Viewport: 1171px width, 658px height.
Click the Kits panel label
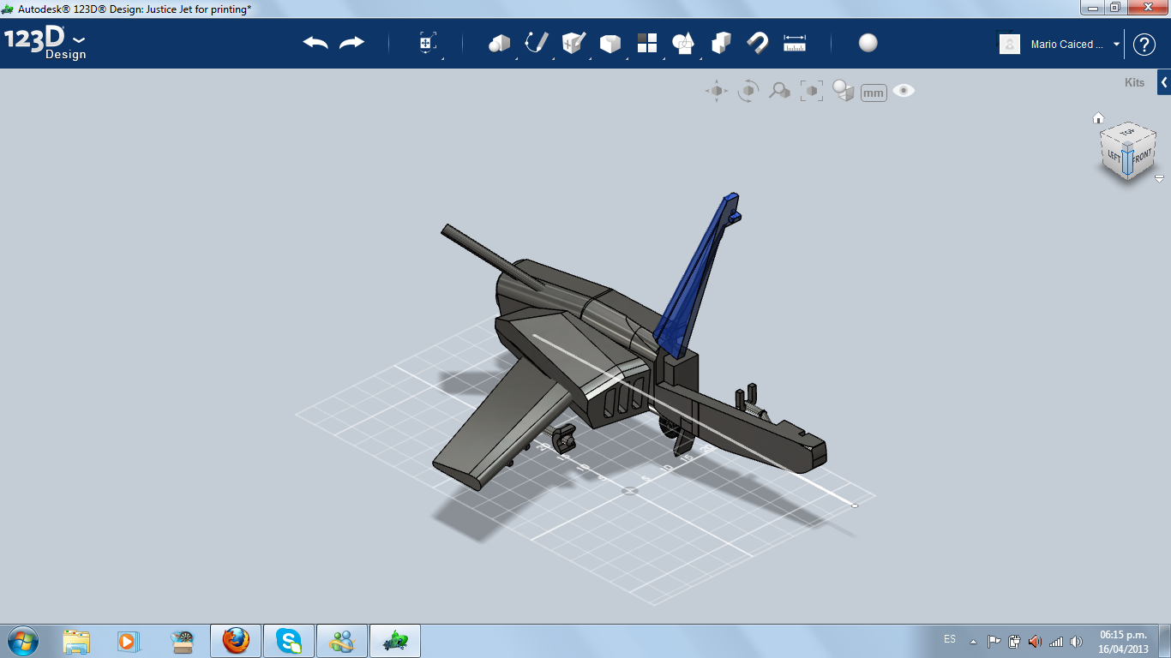(x=1134, y=83)
